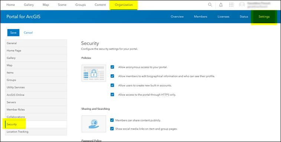Click the Sharing and Searching globe illustration
The width and height of the screenshot is (281, 142).
tap(94, 124)
